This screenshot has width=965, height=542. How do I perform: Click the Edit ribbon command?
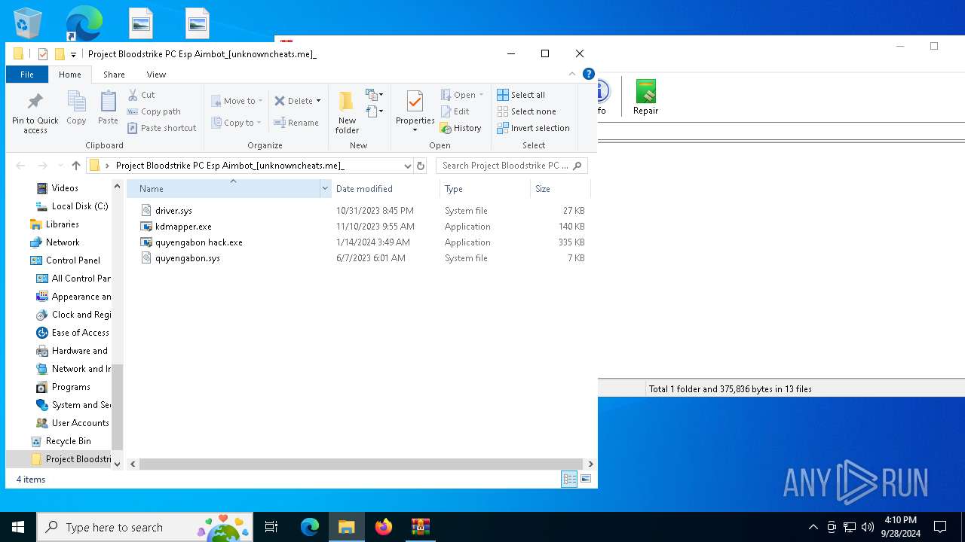point(455,111)
